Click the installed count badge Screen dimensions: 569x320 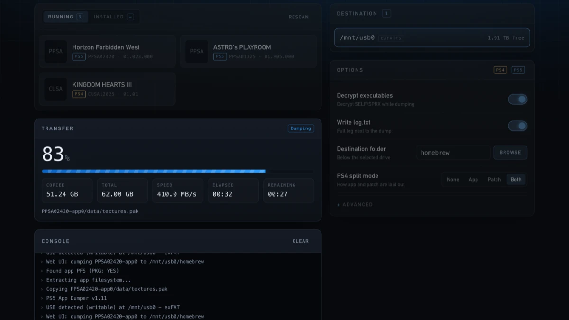pos(130,17)
